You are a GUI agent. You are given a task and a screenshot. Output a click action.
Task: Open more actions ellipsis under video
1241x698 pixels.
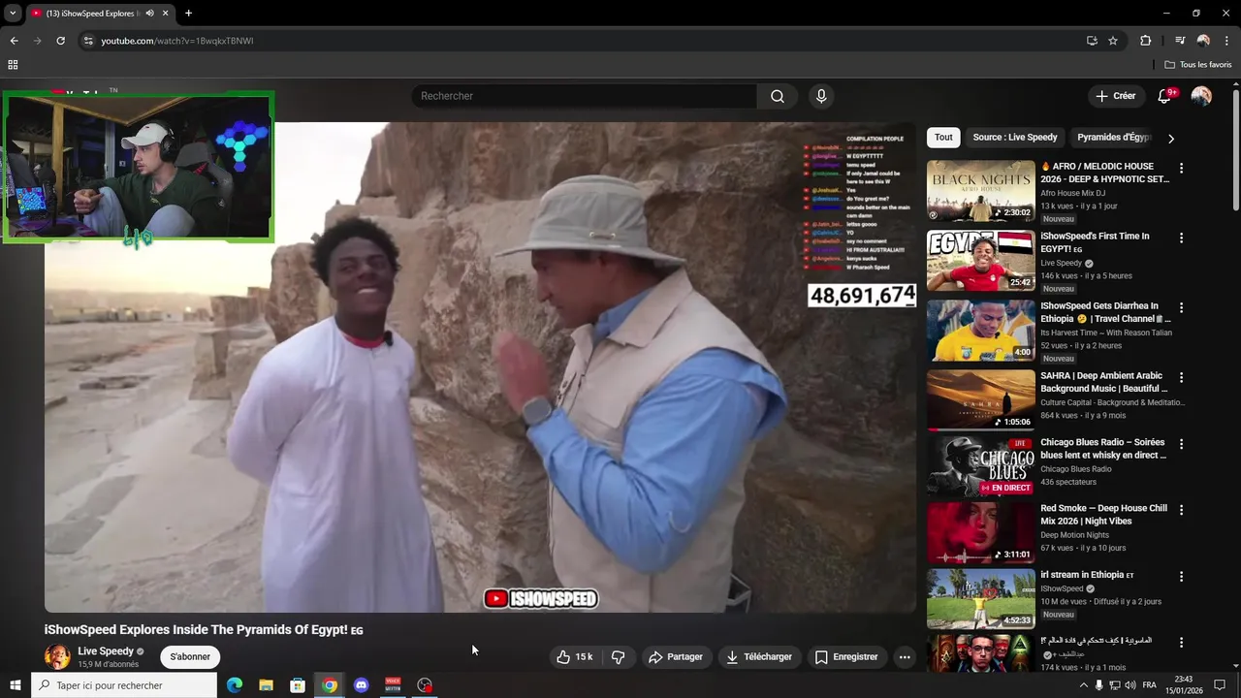905,656
